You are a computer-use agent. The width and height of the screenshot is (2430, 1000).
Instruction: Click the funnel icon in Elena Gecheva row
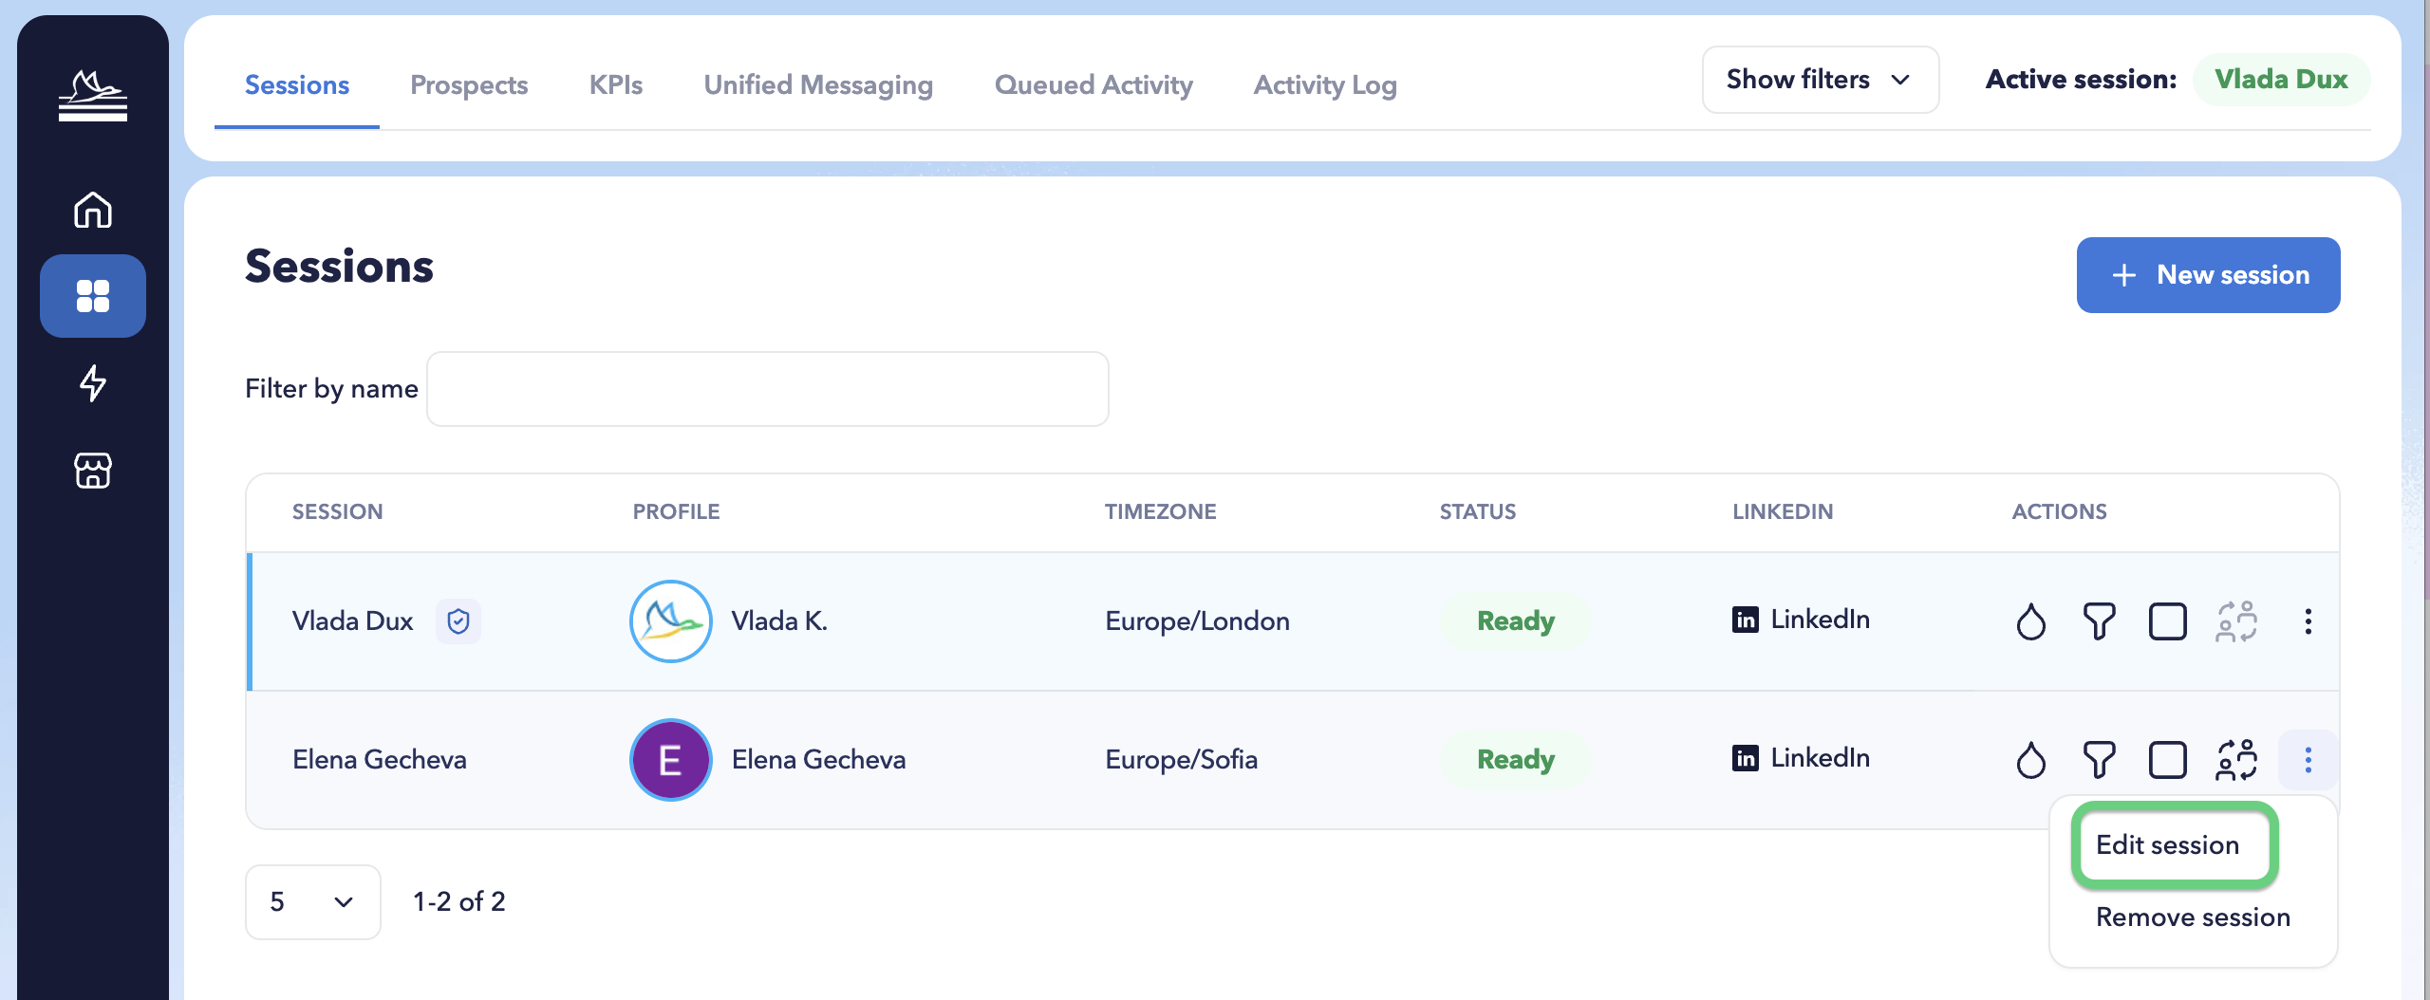(x=2099, y=760)
